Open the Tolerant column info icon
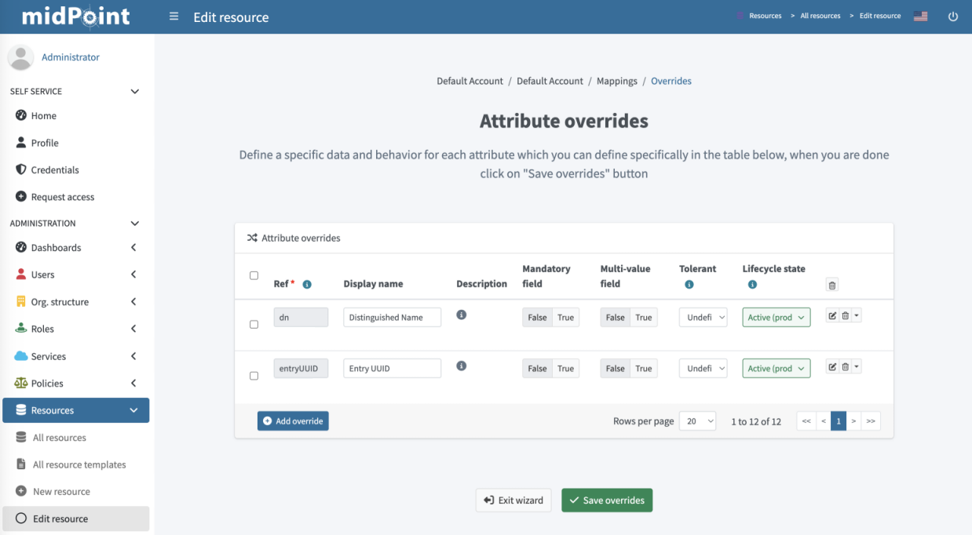972x535 pixels. pos(689,285)
